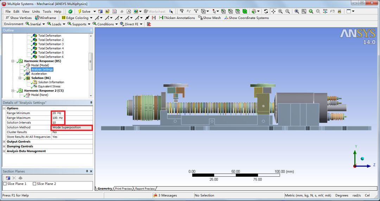
Task: Select the Zoom tool
Action: [x=280, y=11]
